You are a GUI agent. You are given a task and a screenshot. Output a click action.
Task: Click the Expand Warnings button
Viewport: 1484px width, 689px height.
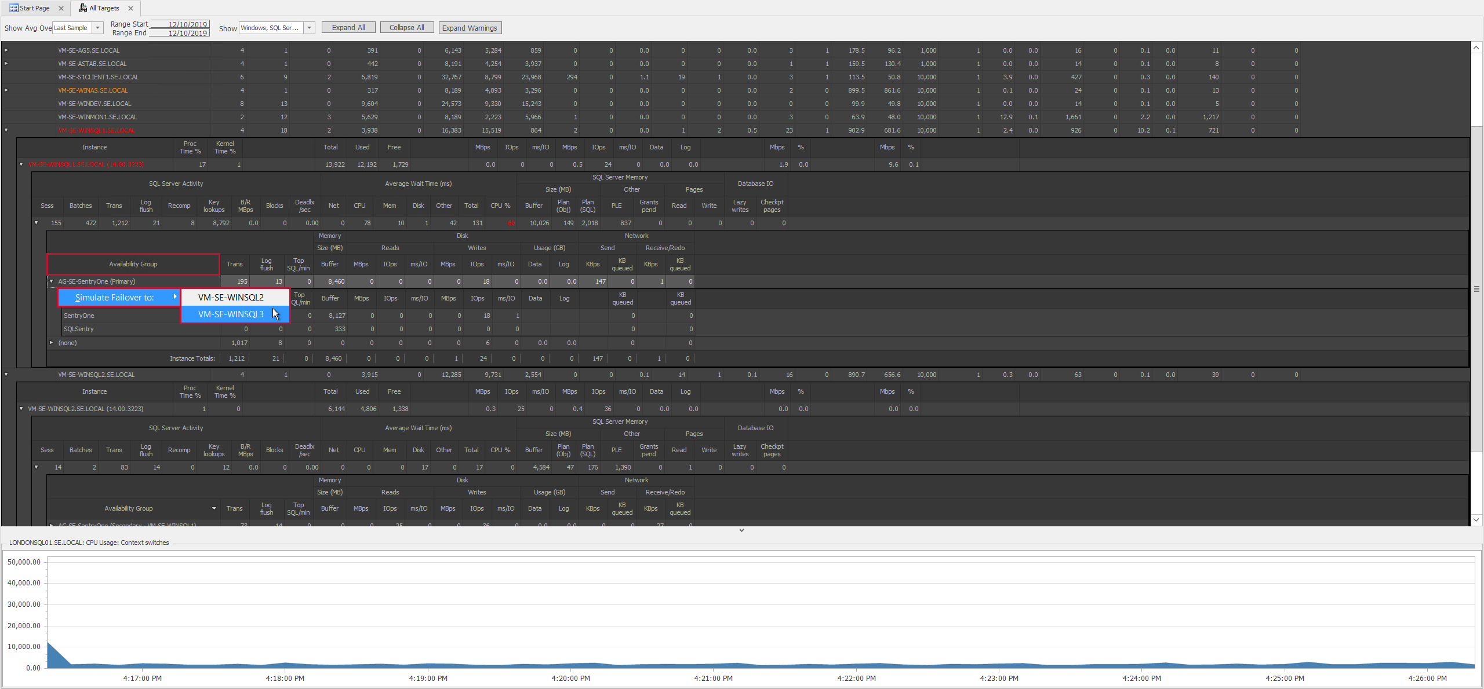[x=470, y=27]
